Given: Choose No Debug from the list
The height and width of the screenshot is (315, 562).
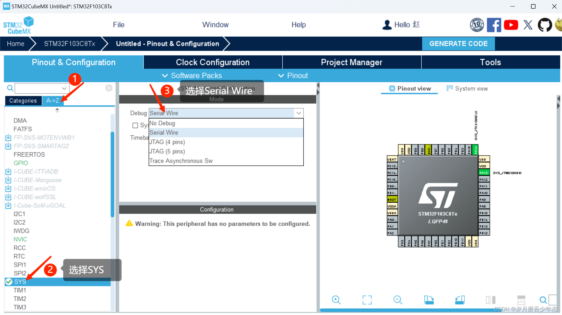Looking at the screenshot, I should click(x=226, y=123).
